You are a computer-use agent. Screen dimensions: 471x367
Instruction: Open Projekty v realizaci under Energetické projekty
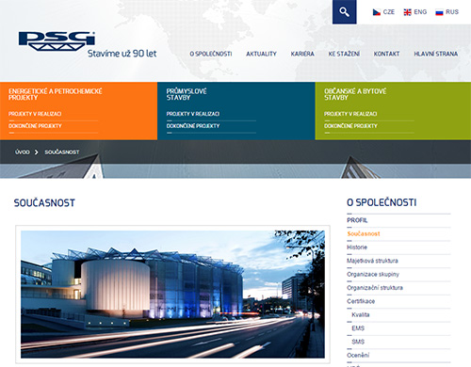[35, 114]
